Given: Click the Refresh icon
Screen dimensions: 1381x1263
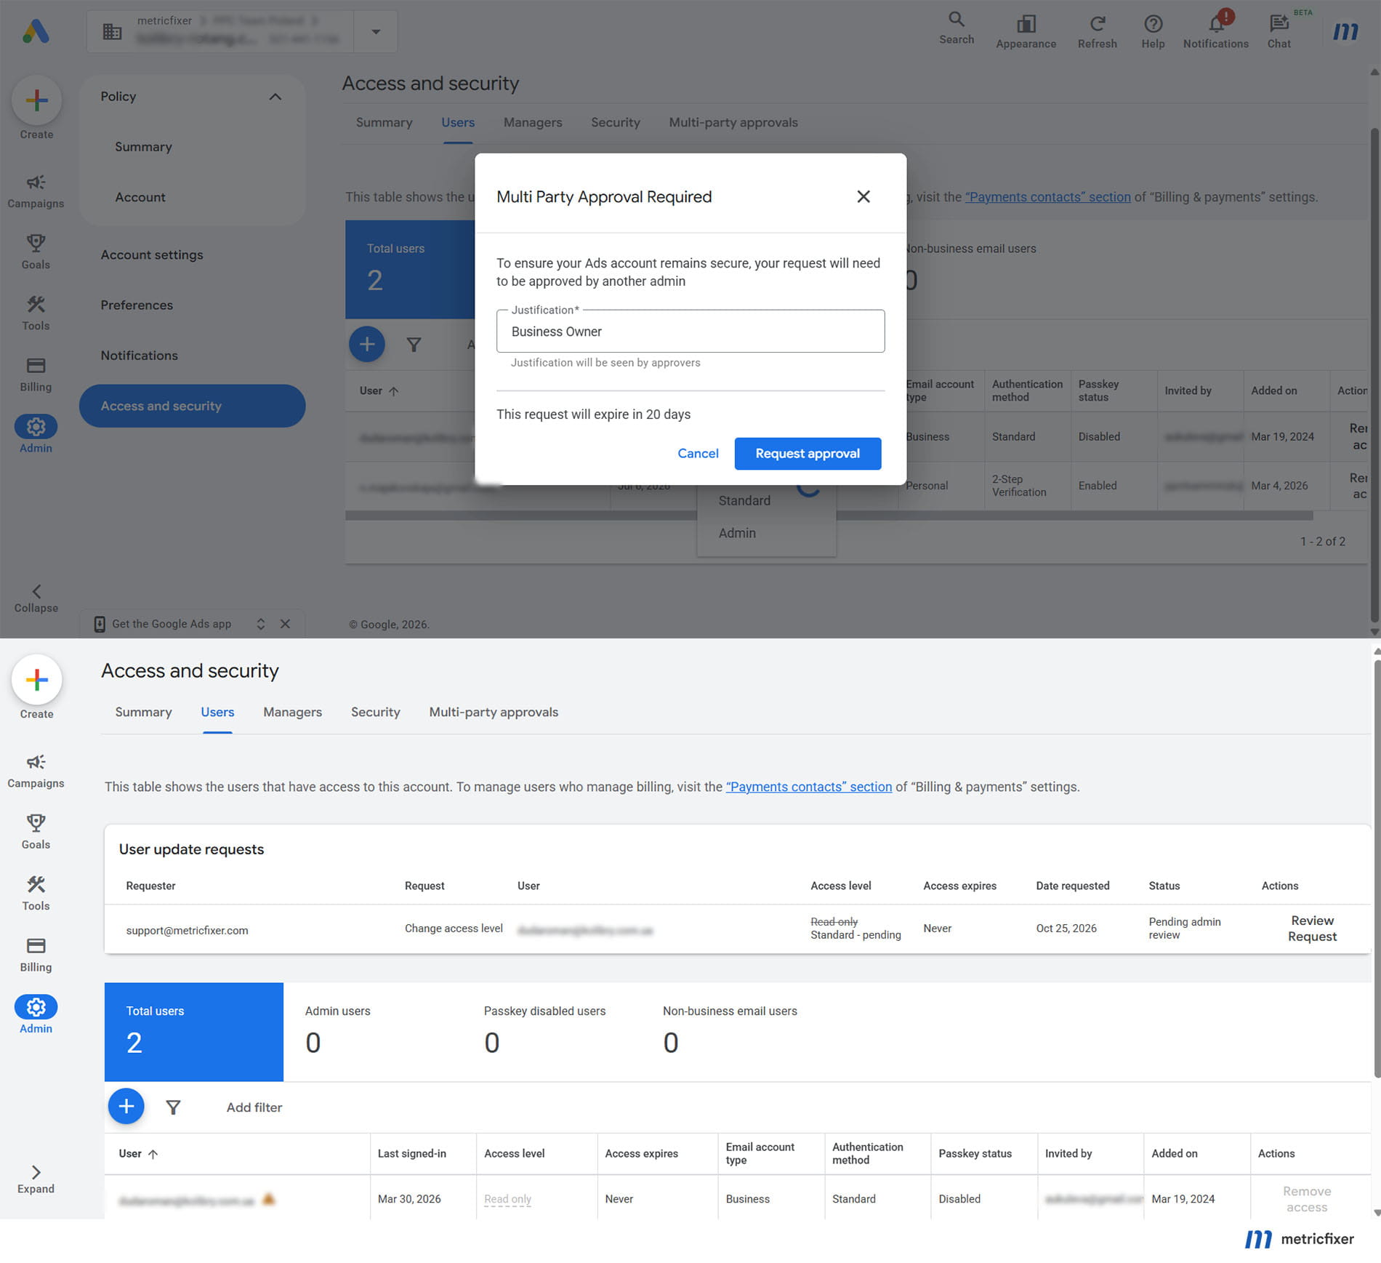Looking at the screenshot, I should coord(1097,32).
